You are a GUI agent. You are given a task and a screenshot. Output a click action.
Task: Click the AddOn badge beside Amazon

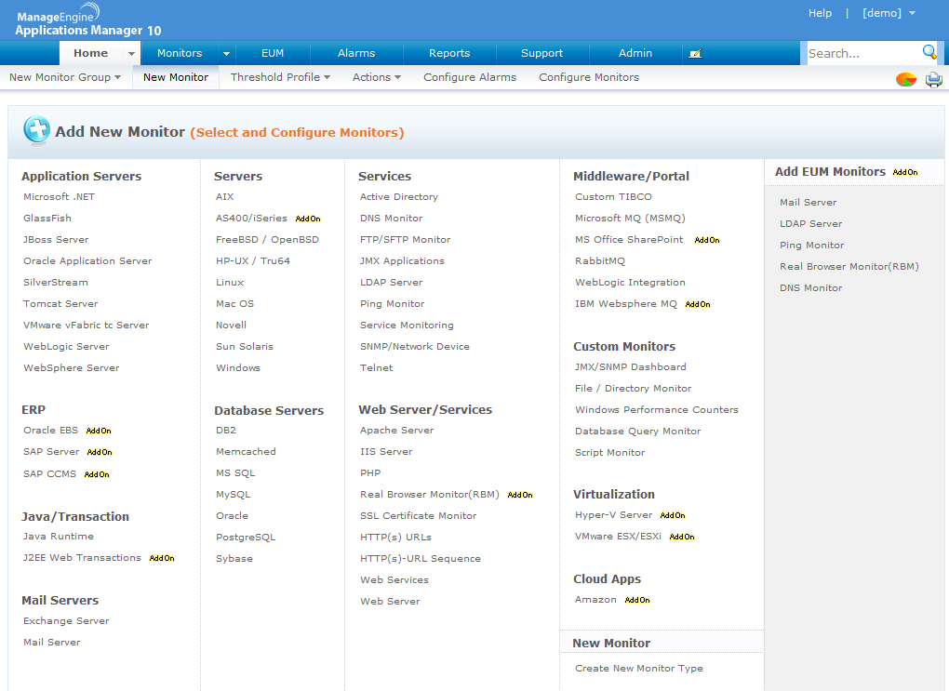pos(636,600)
